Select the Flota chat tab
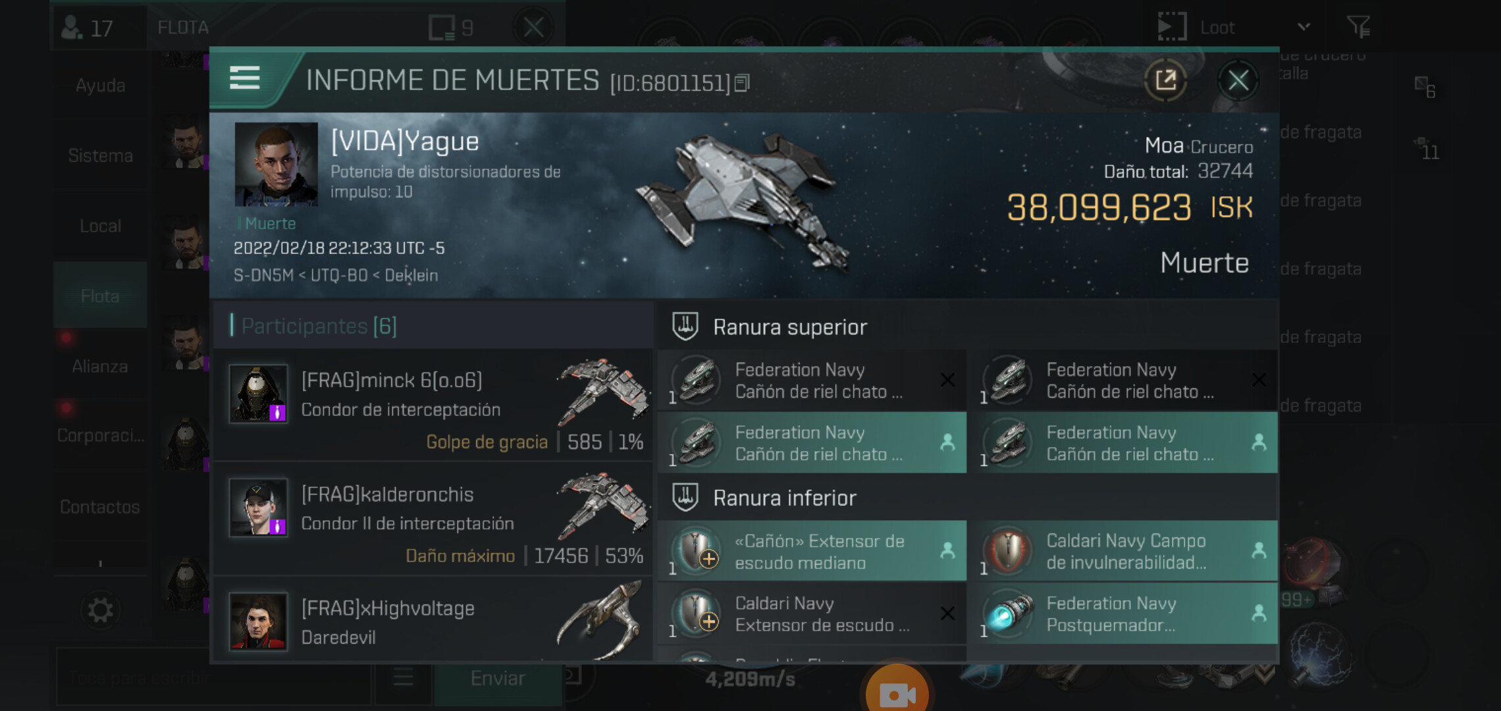The image size is (1501, 711). [x=100, y=296]
